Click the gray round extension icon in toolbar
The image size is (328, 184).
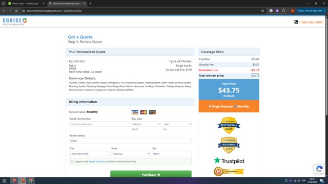(271, 11)
